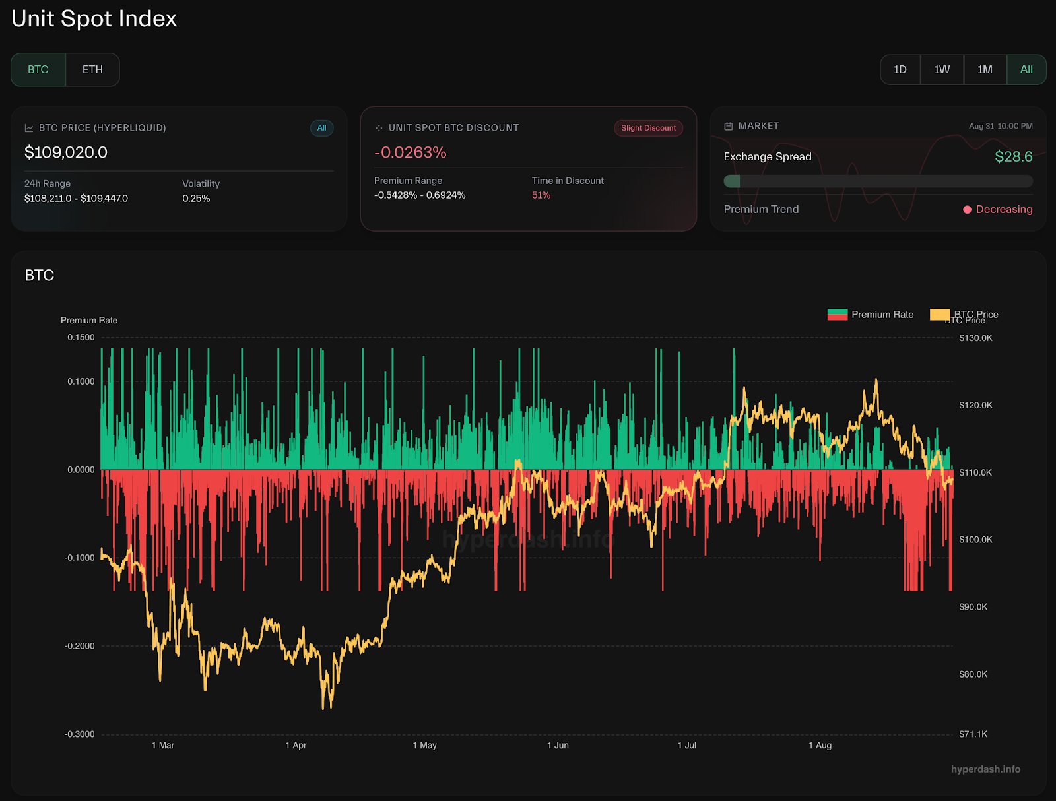Switch to the ETH asset tab
Viewport: 1056px width, 801px height.
pyautogui.click(x=92, y=70)
